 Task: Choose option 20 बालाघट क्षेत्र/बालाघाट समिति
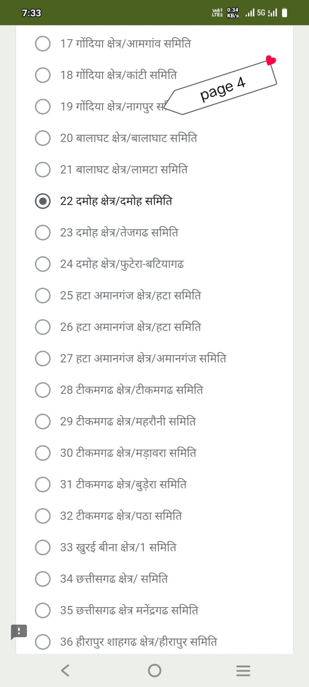tap(43, 138)
